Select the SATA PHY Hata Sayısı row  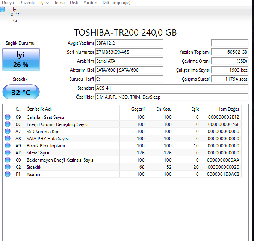(122, 138)
